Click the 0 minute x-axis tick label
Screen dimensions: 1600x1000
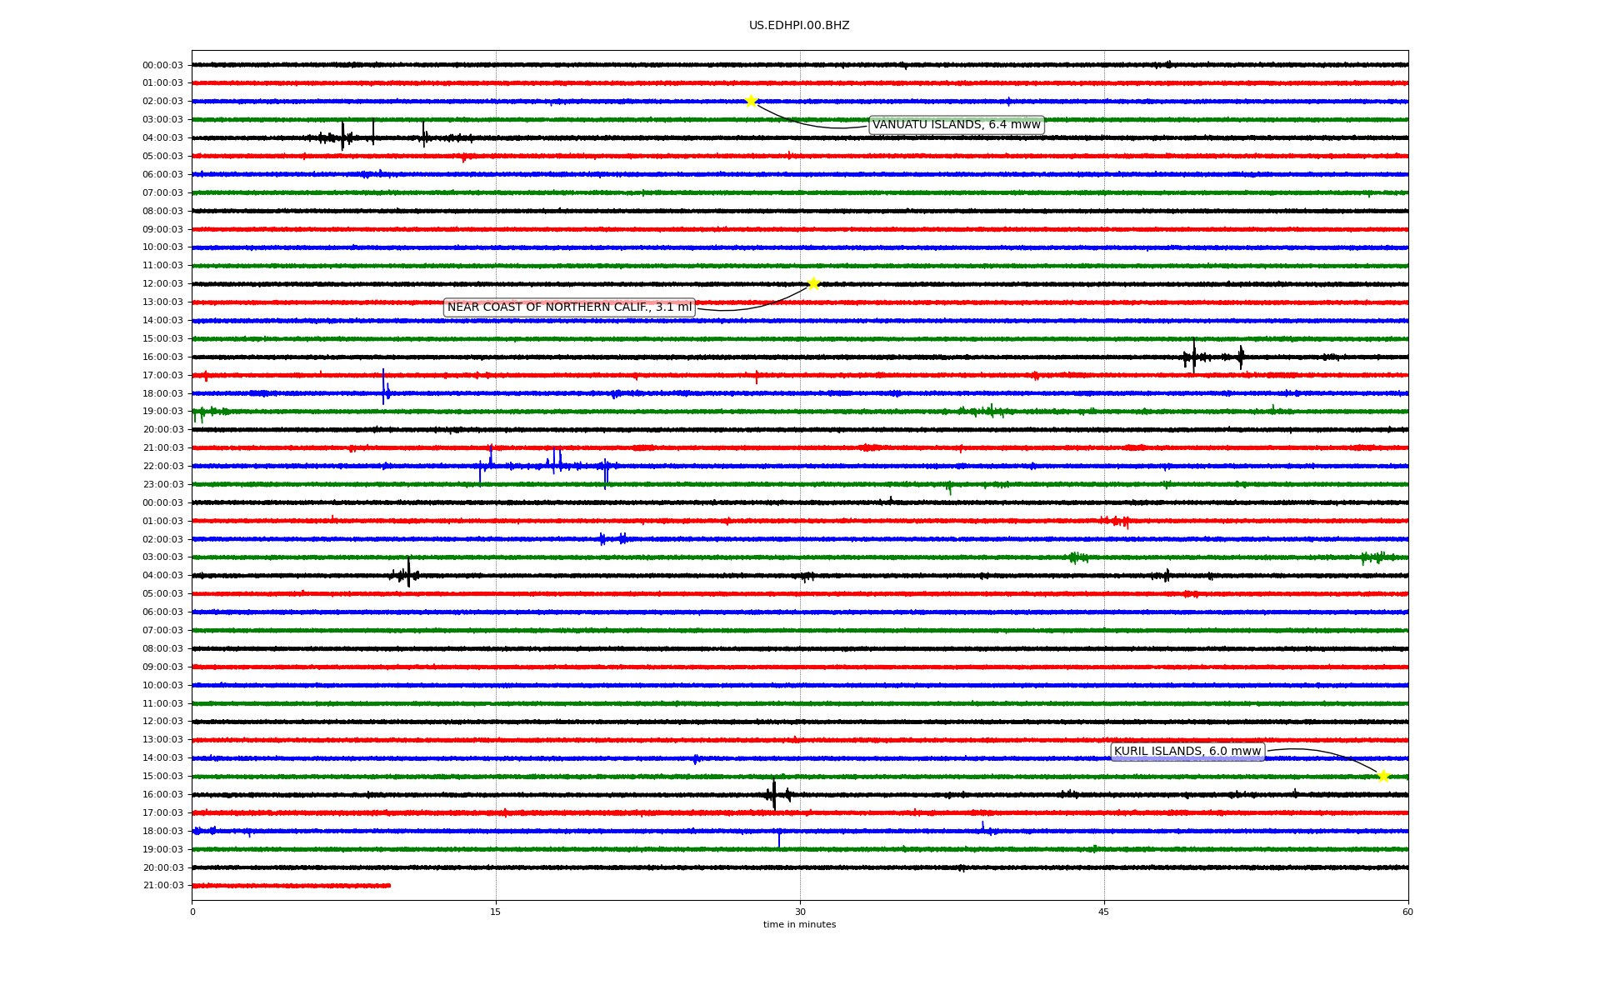(x=192, y=912)
